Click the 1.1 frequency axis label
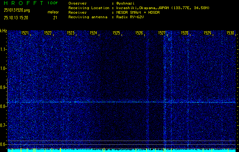Viewport: 239px width, 152px height. click(x=3, y=49)
